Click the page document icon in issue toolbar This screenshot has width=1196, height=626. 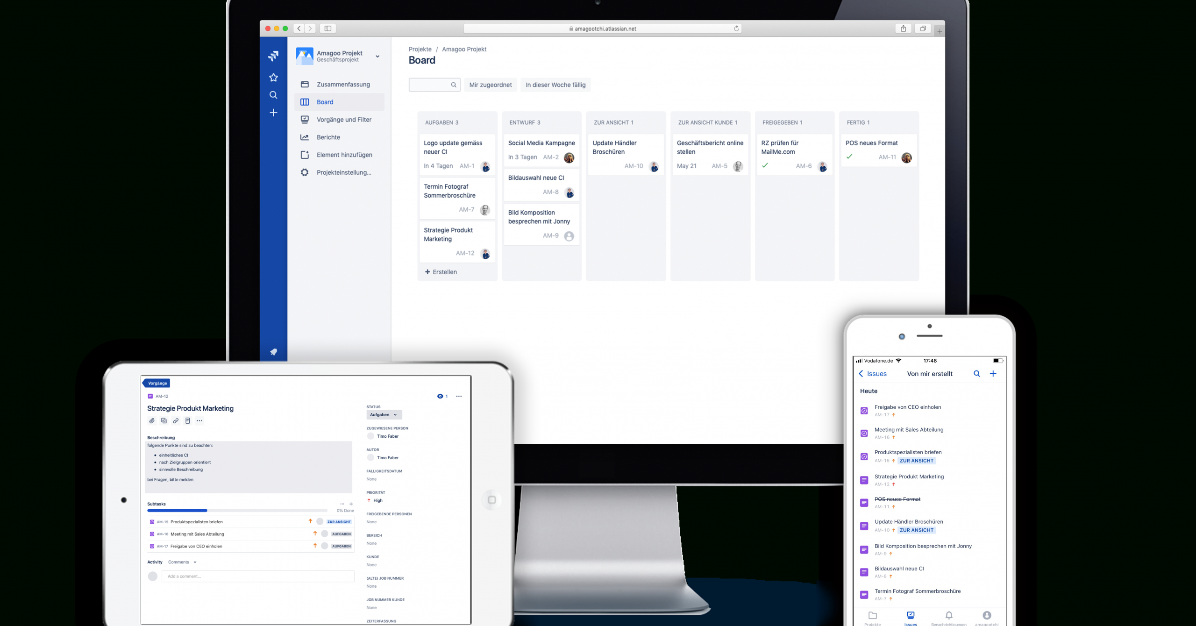(x=188, y=421)
